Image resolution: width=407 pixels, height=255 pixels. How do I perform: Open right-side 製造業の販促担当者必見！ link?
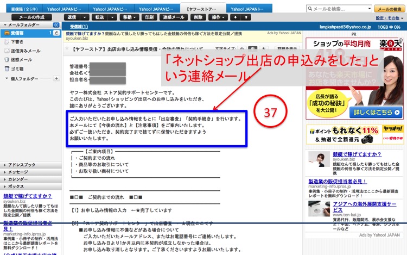point(338,182)
